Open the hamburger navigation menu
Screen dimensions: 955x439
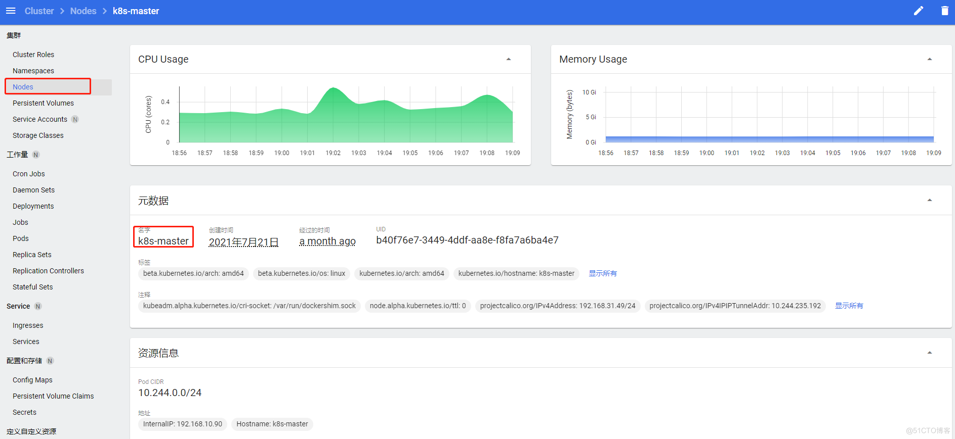pyautogui.click(x=11, y=11)
